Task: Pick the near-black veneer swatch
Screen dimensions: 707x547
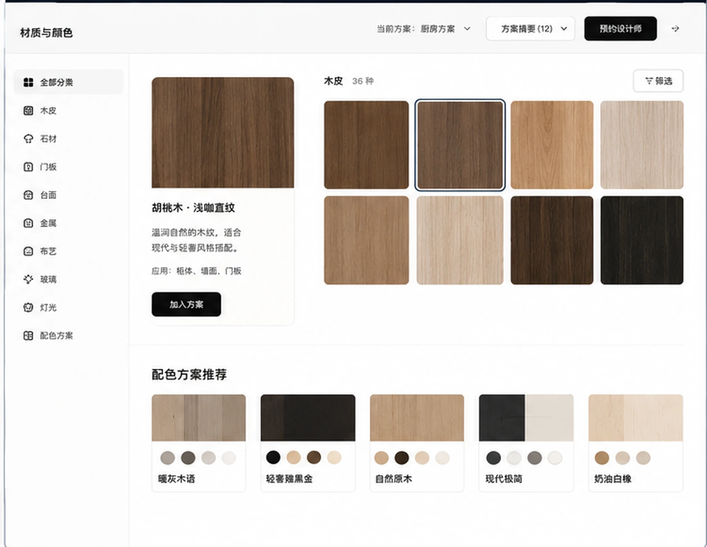Action: (642, 240)
